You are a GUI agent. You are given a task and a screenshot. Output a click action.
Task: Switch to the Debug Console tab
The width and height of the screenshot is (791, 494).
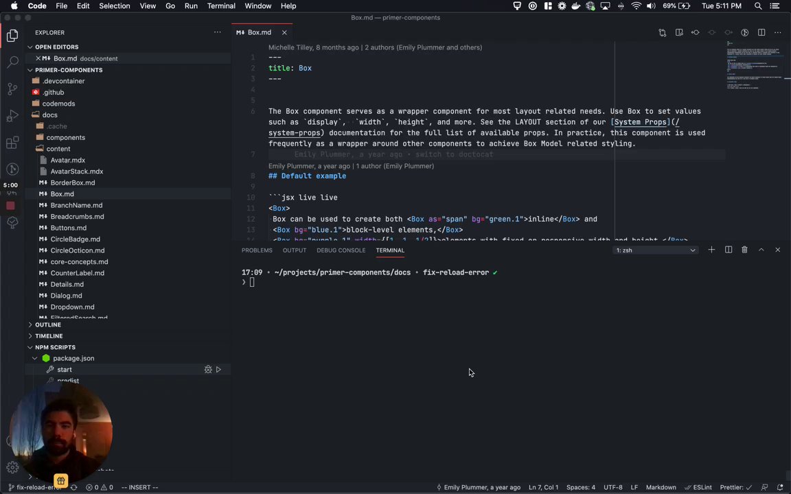(341, 250)
